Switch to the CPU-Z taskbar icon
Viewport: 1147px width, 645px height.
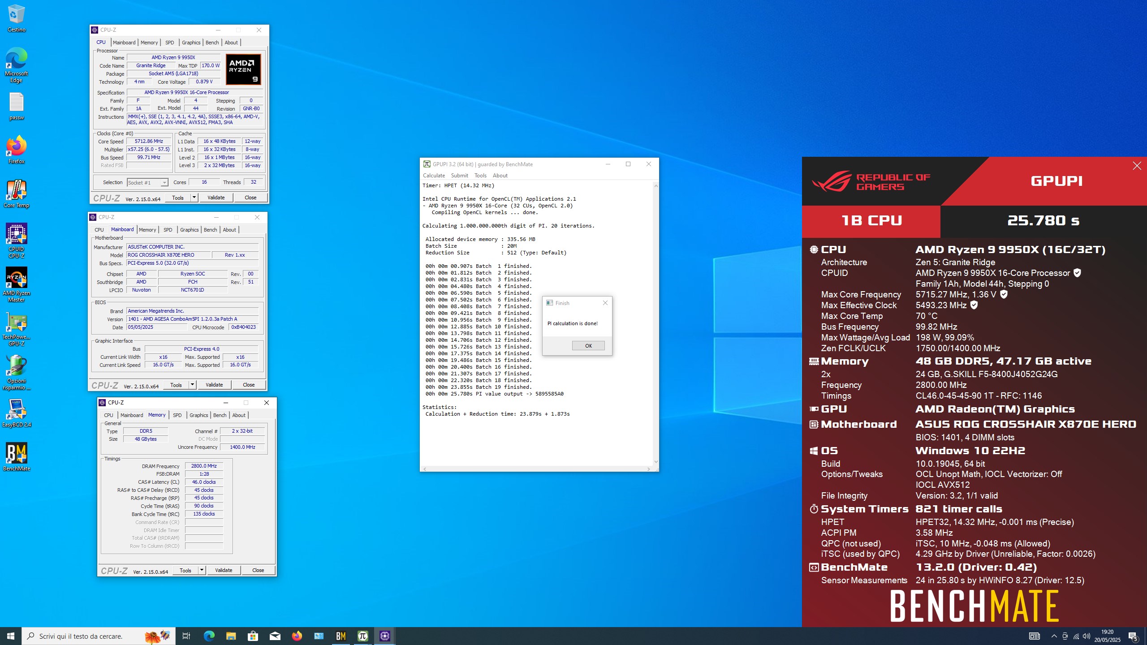384,636
